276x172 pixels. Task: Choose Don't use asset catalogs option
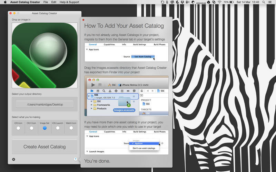144,148
